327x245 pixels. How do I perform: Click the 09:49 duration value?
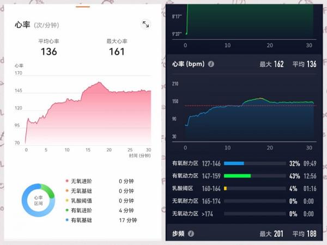pos(310,164)
